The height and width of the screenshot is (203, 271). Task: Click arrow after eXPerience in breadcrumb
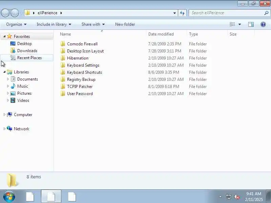coord(61,13)
